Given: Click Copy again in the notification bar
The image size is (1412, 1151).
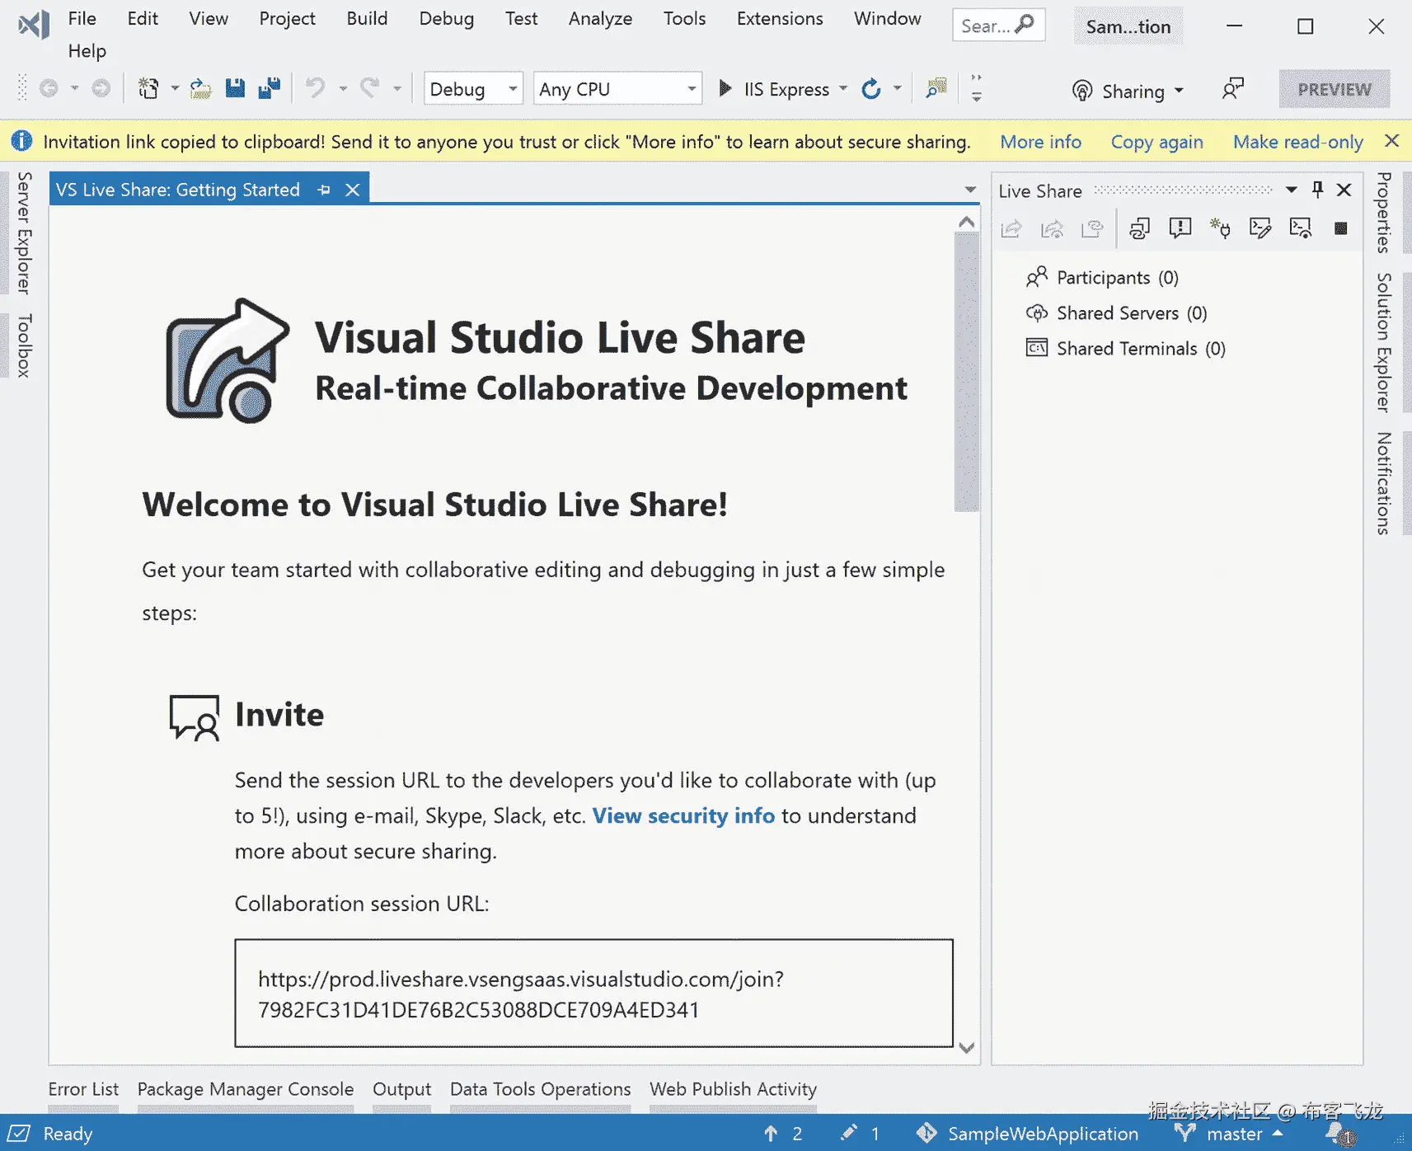Looking at the screenshot, I should pos(1156,142).
